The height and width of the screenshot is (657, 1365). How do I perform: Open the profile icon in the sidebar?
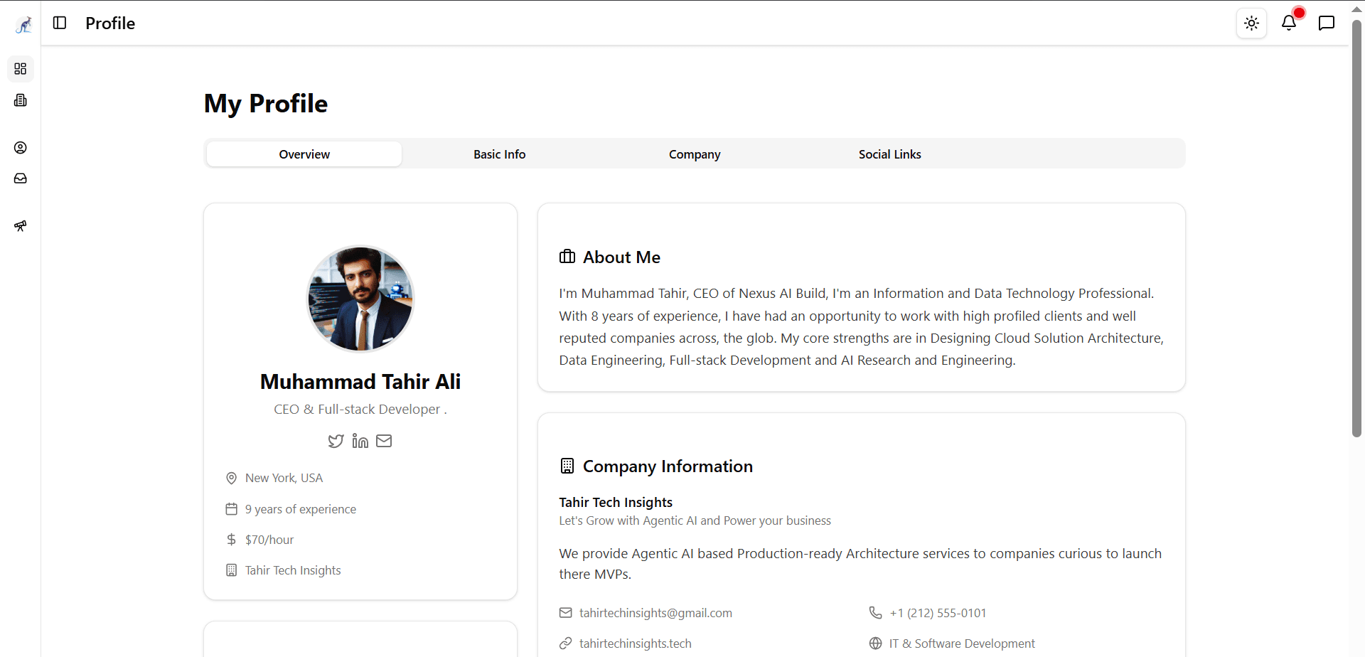[20, 147]
